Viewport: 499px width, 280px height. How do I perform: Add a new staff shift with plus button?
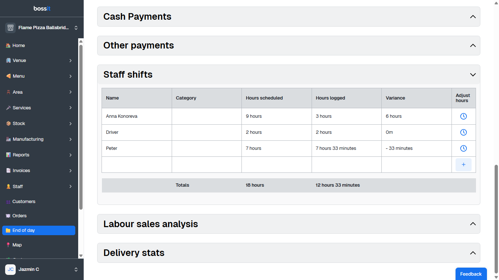tap(463, 165)
